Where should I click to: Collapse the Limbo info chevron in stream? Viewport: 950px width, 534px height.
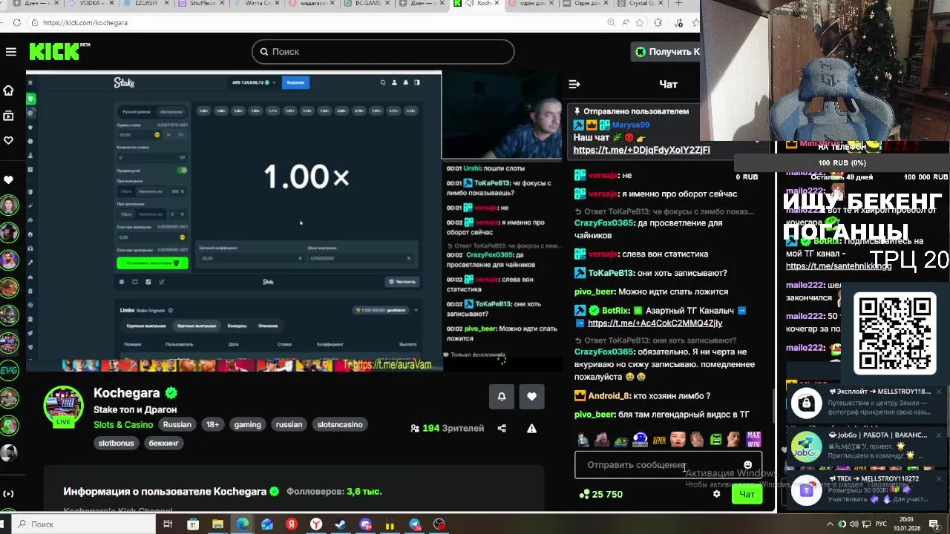coord(416,310)
